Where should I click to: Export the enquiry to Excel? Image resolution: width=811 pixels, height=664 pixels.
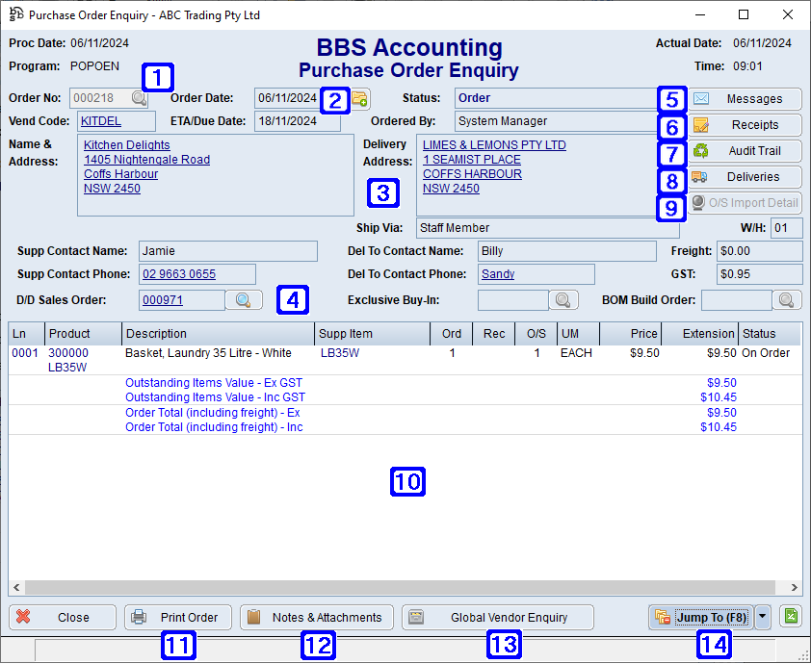pyautogui.click(x=792, y=617)
